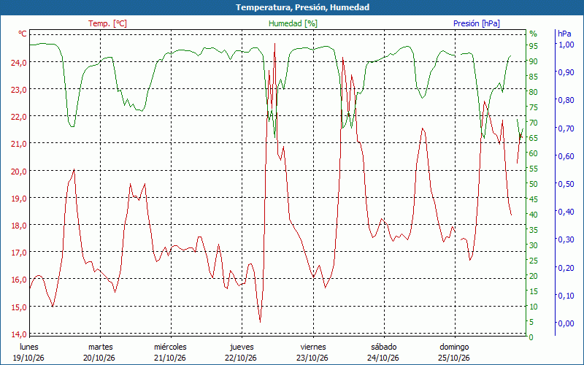
Task: Click the 'viernes' day label
Action: coord(313,347)
